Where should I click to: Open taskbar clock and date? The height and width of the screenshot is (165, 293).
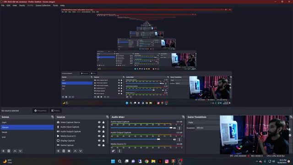coord(282,161)
